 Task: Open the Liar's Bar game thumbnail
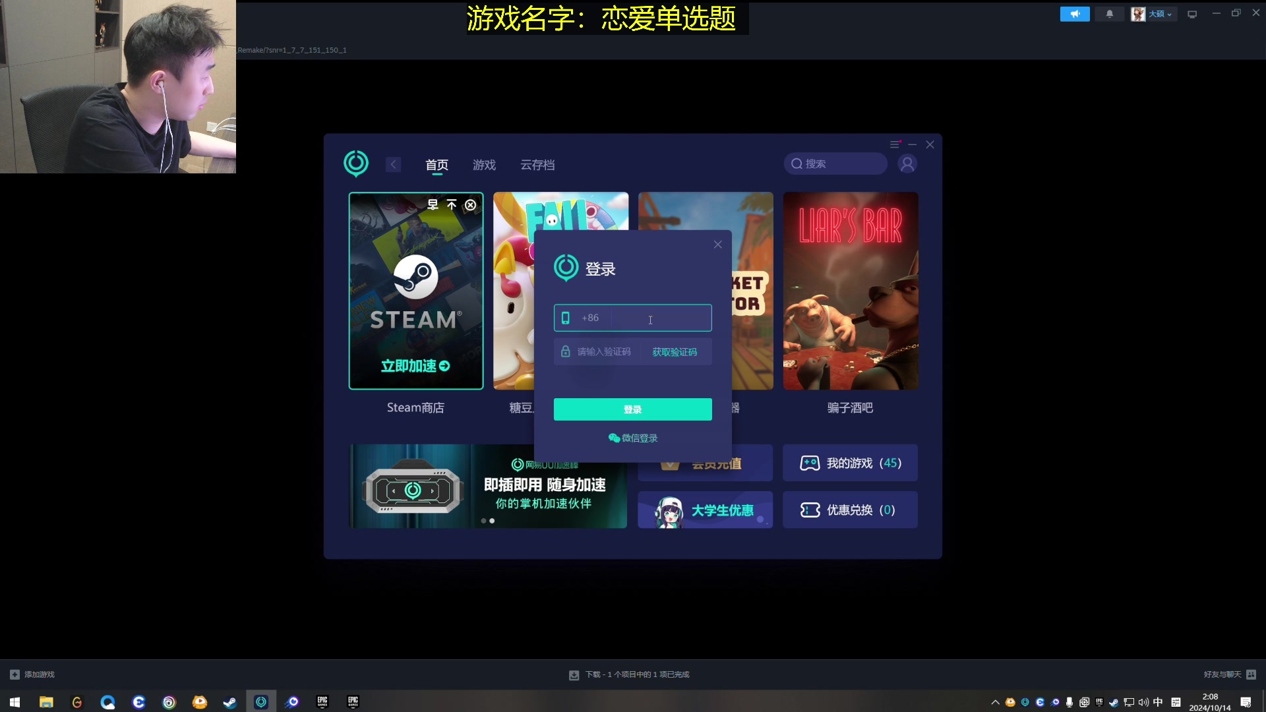click(x=850, y=291)
